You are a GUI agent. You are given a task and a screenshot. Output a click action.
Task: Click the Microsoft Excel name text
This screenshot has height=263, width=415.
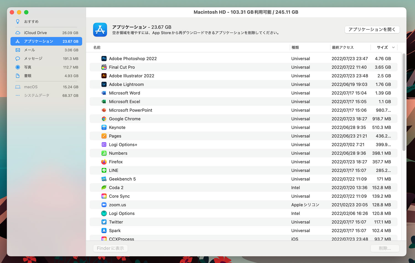pos(124,101)
